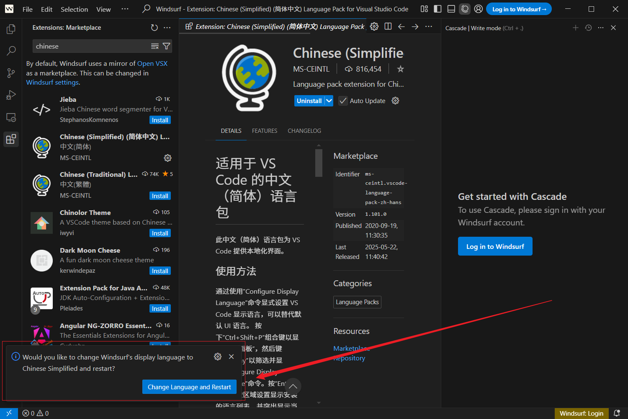Navigate back with the left arrow
The height and width of the screenshot is (419, 628).
pos(402,26)
